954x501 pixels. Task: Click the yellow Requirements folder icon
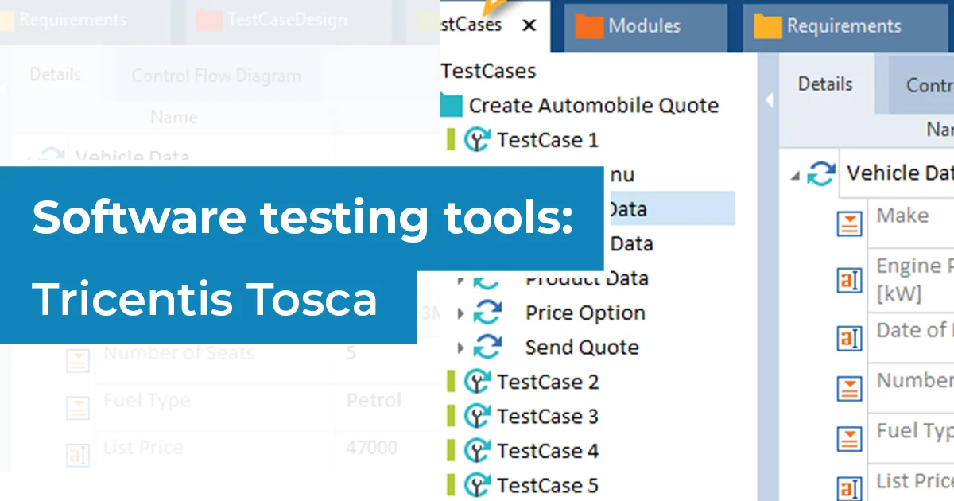click(x=767, y=26)
